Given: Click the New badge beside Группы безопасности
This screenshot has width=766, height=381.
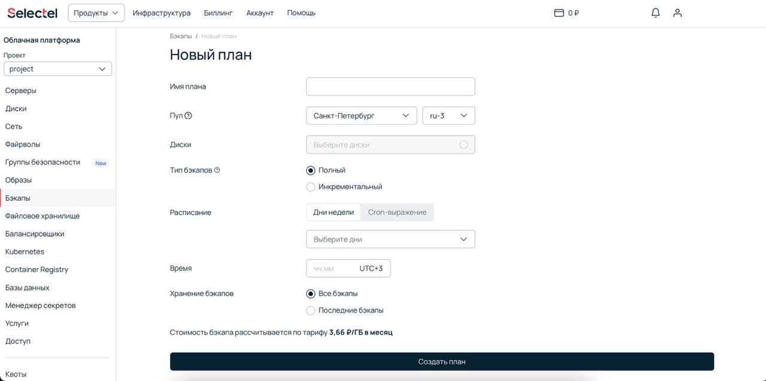Looking at the screenshot, I should tap(101, 163).
